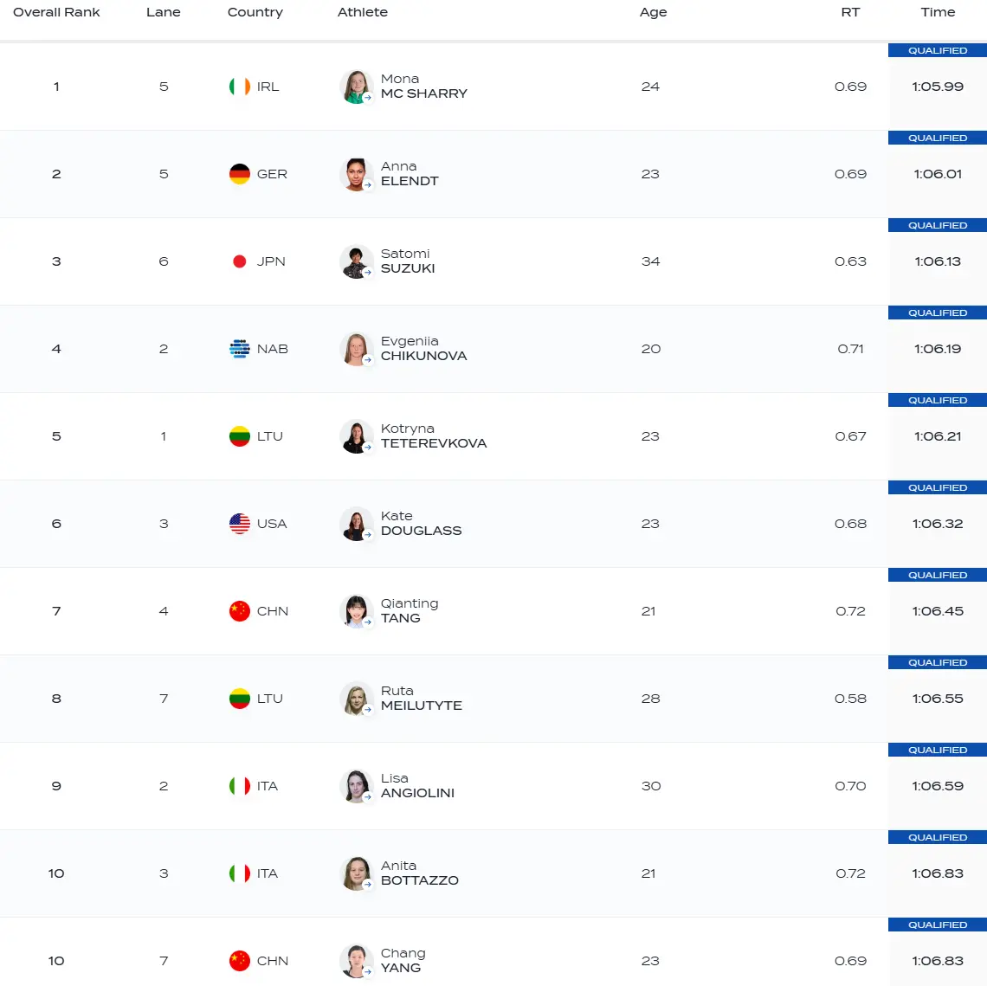The width and height of the screenshot is (987, 986).
Task: Open Evgeniia Chikunova's athlete page
Action: tap(423, 349)
